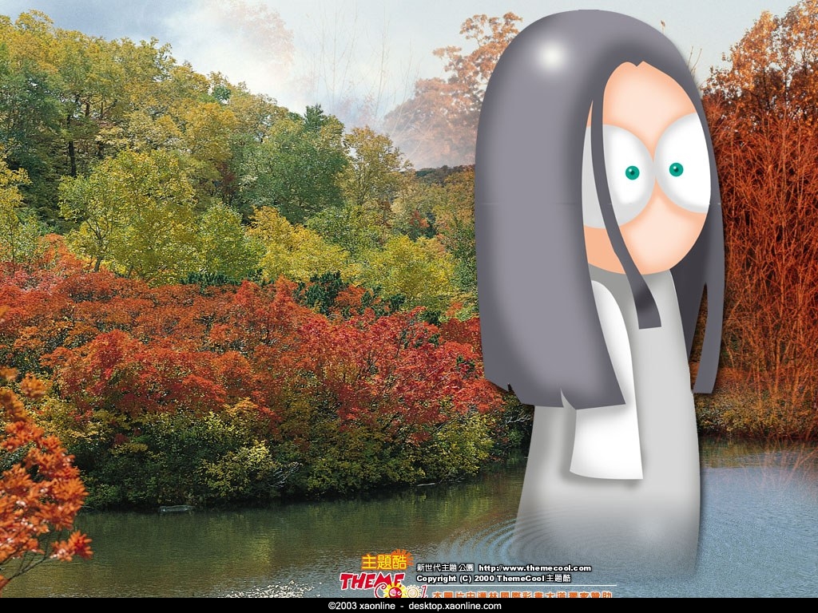This screenshot has width=818, height=613.
Task: Click the white shine spot on the hair
Action: click(x=550, y=54)
